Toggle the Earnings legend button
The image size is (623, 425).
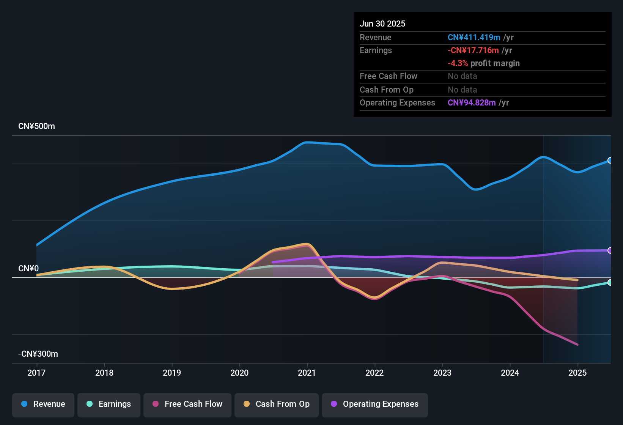click(x=109, y=404)
